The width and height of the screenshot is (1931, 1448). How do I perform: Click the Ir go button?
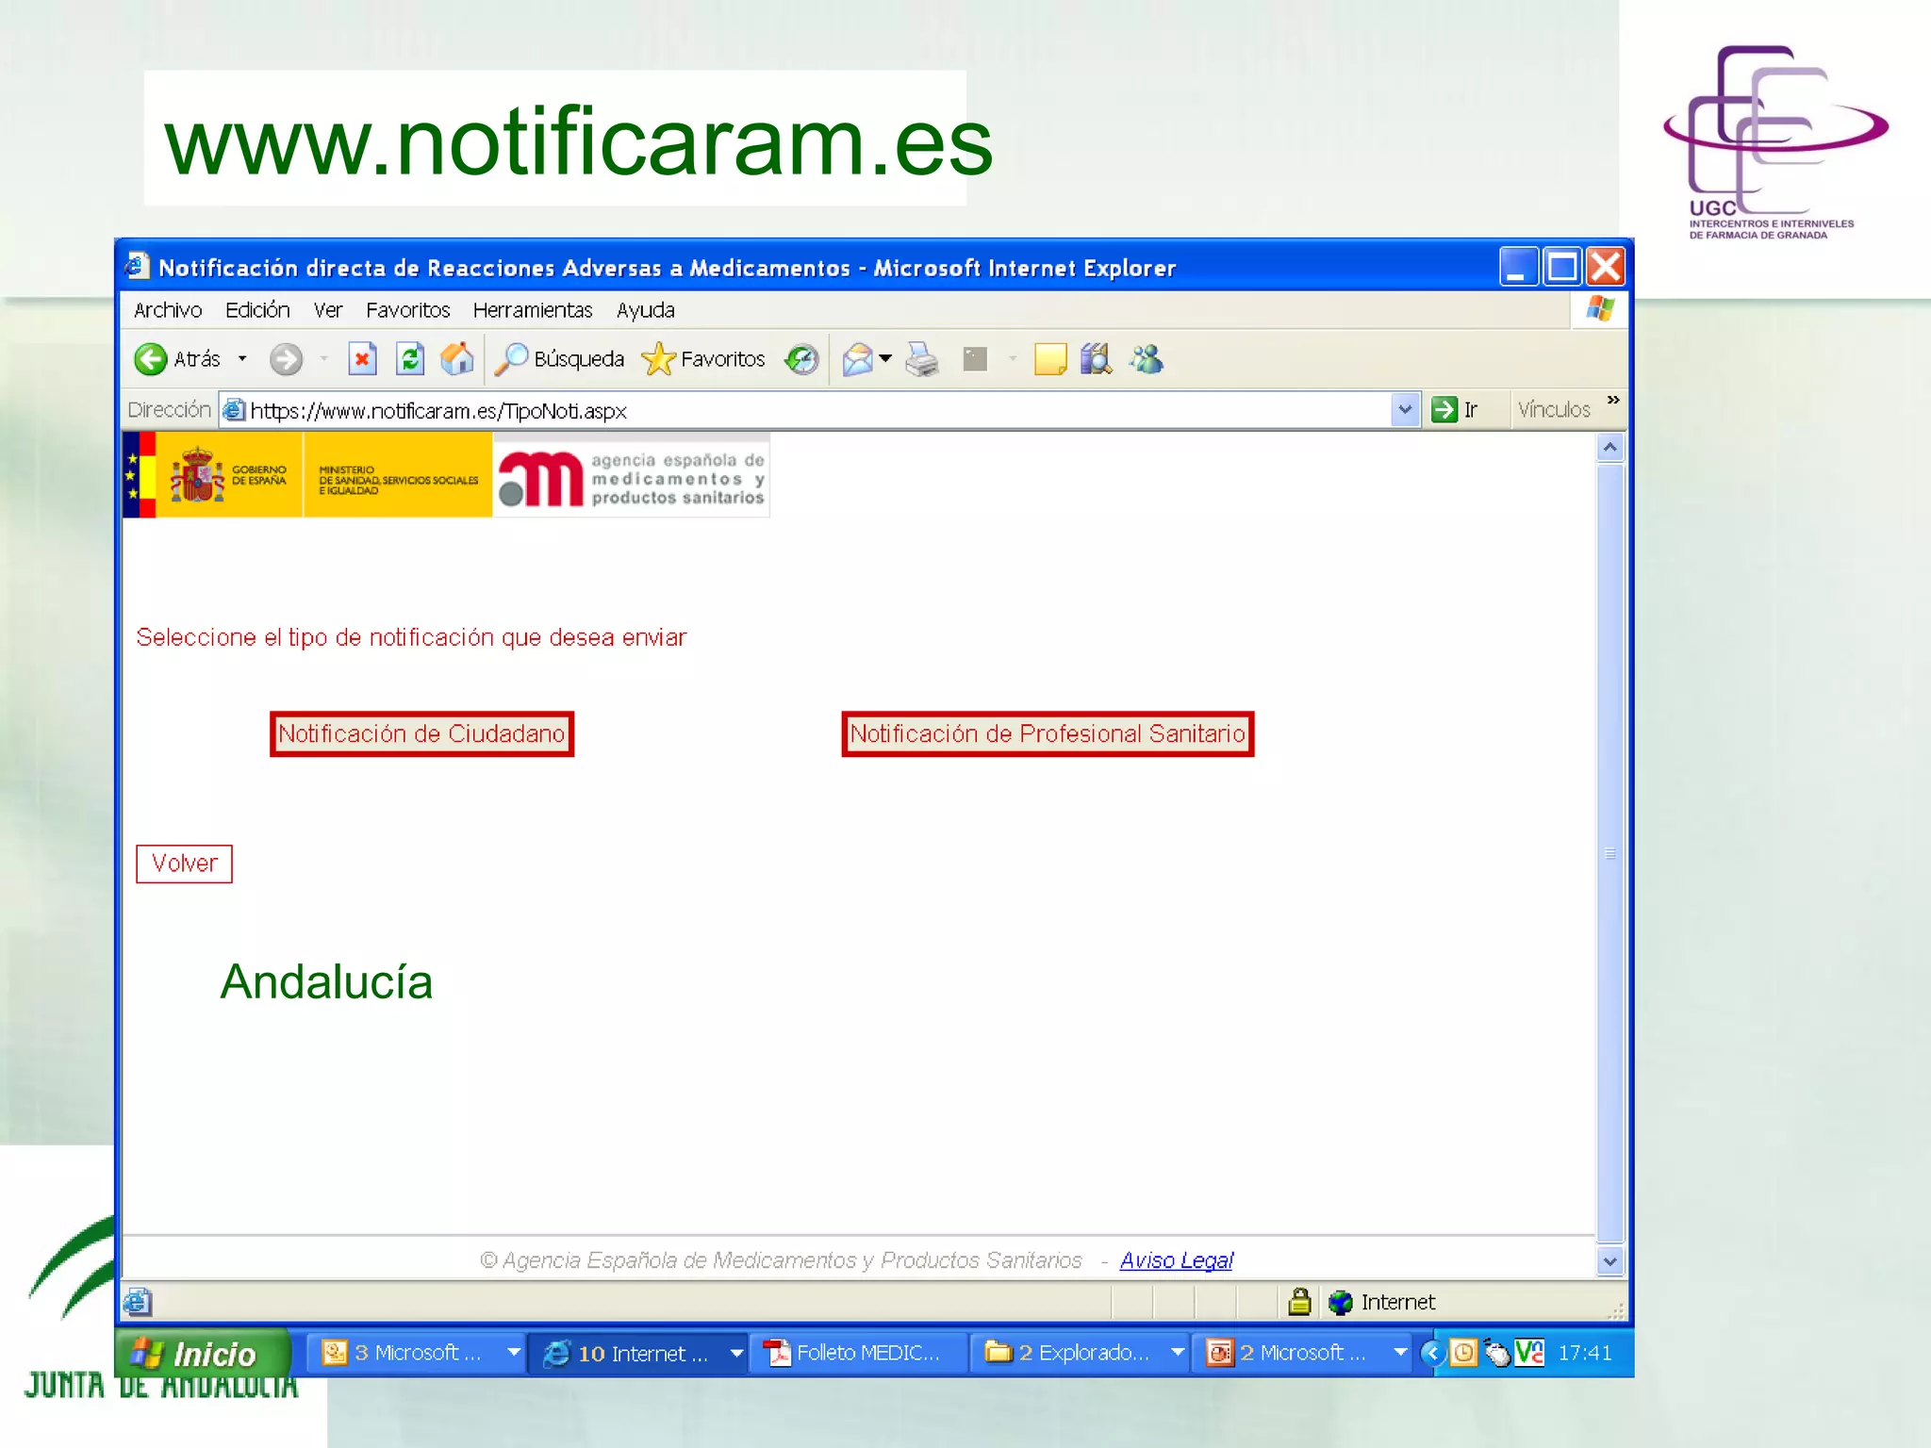click(x=1455, y=410)
